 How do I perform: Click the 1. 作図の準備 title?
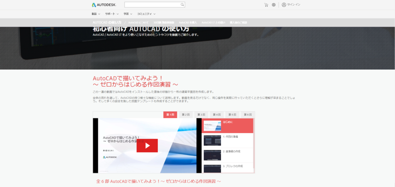pyautogui.click(x=231, y=137)
